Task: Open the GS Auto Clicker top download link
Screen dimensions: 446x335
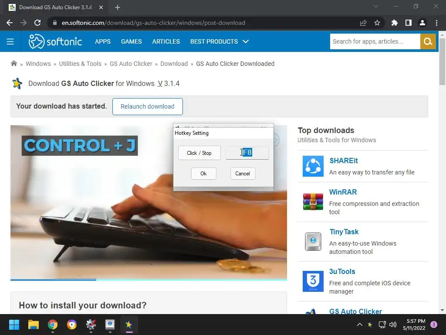Action: (355, 311)
